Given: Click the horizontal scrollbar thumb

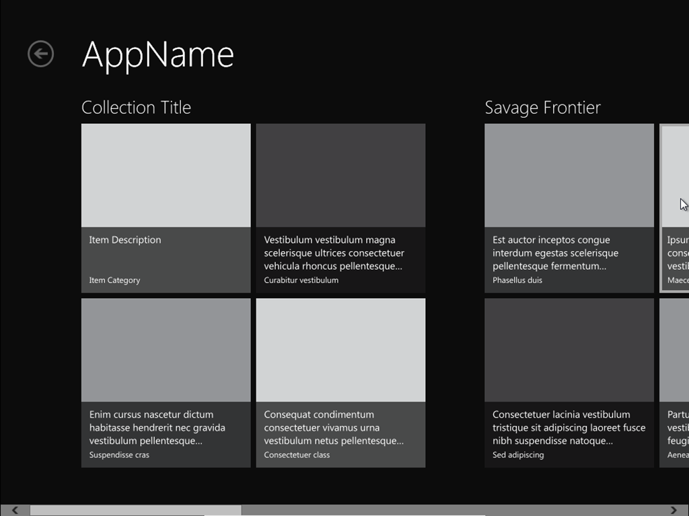Looking at the screenshot, I should pyautogui.click(x=136, y=511).
